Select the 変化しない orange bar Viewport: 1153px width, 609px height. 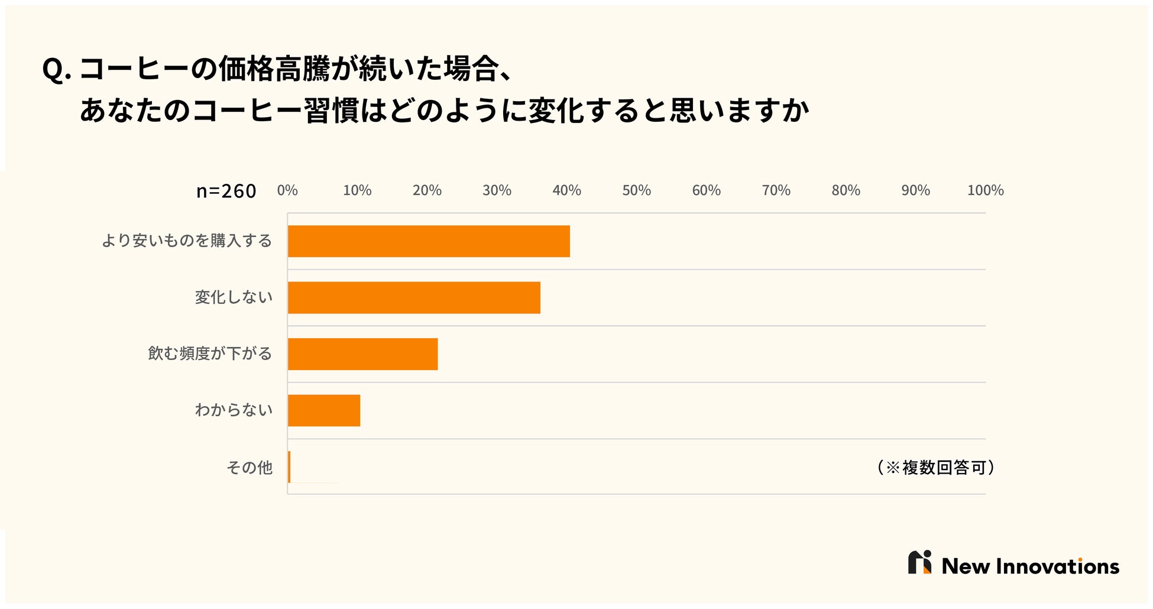[x=414, y=297]
